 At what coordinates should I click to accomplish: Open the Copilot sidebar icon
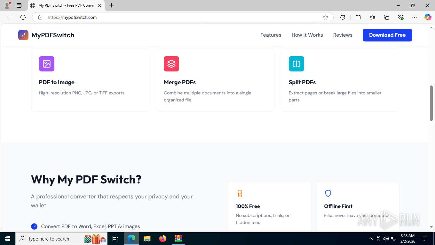click(428, 17)
